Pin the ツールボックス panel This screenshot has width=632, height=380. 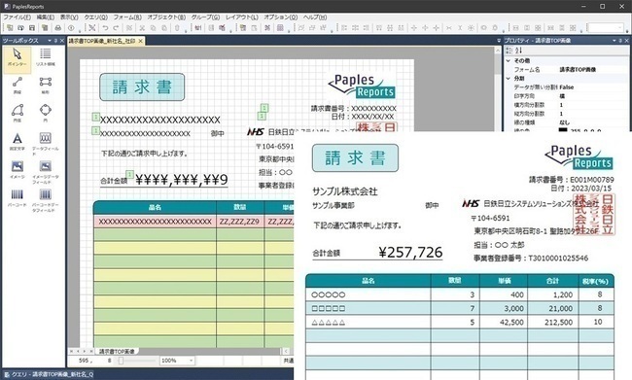(x=56, y=41)
